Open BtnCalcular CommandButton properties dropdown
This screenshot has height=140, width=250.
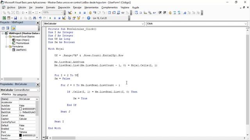click(38, 90)
